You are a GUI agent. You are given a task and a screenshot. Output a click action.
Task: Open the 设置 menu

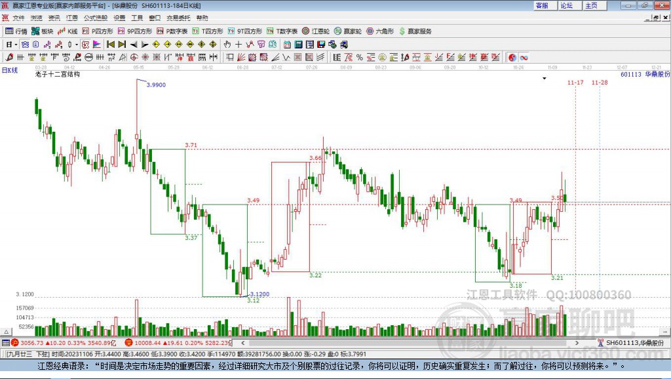click(x=119, y=18)
